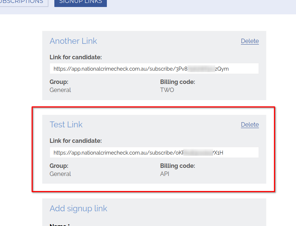296x226 pixels.
Task: Click the Group label in Another Link card
Action: (x=59, y=82)
